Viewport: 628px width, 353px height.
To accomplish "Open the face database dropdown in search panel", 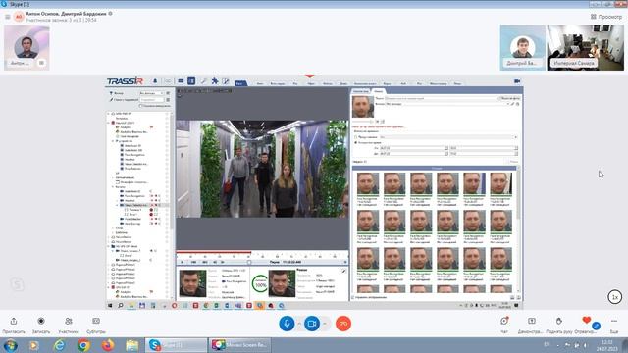I will coord(447,104).
